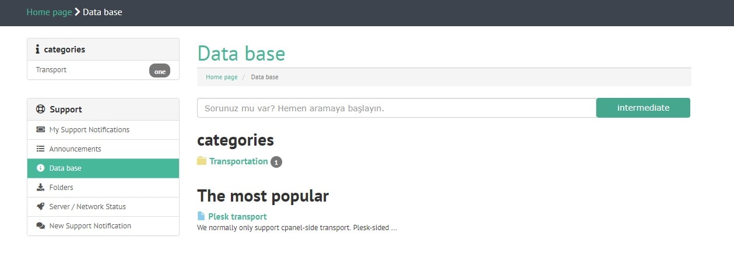Viewport: 734px width, 261px height.
Task: Open the Transportation category link
Action: 238,161
